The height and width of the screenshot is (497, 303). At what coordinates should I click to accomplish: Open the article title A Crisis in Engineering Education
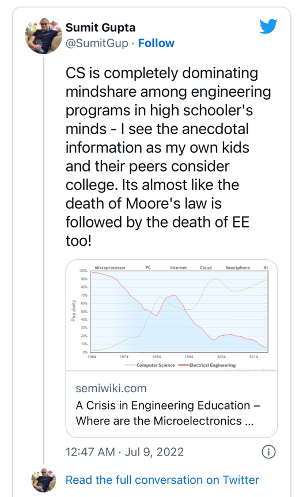[168, 413]
